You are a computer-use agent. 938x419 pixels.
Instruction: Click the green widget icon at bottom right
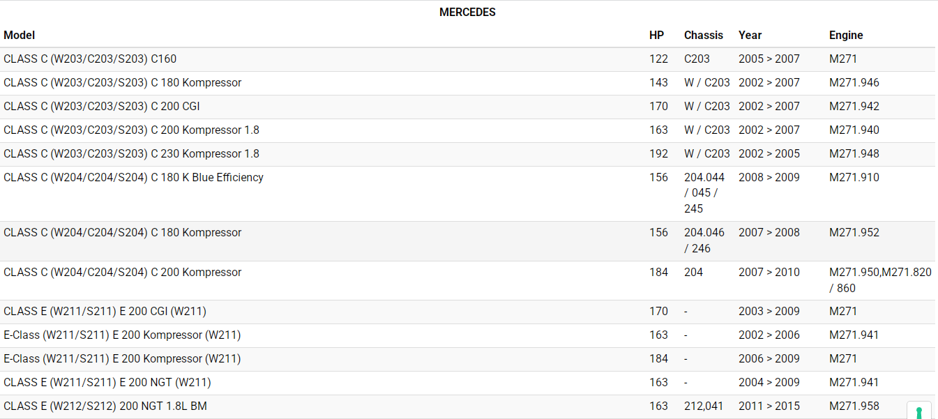918,411
